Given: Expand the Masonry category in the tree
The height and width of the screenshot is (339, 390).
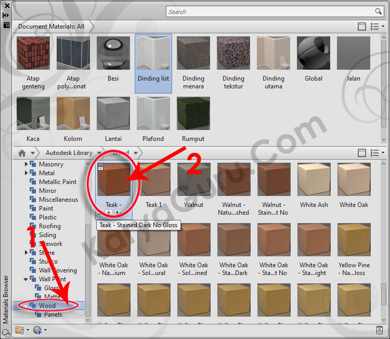Looking at the screenshot, I should click(x=27, y=164).
